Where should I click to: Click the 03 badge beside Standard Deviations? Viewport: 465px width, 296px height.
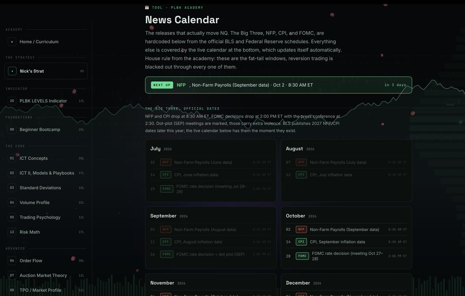(x=12, y=188)
